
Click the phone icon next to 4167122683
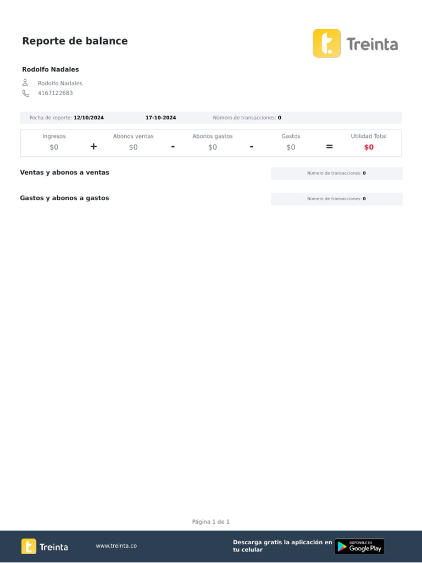pyautogui.click(x=25, y=93)
